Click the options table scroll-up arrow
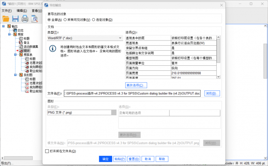This screenshot has height=166, width=268. 218,37
